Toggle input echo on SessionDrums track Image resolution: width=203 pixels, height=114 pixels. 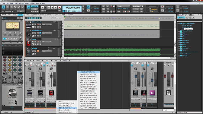click(40, 33)
